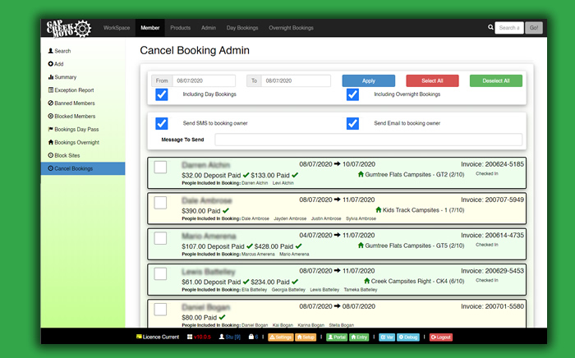Click the To date field
This screenshot has width=575, height=358.
pyautogui.click(x=296, y=81)
